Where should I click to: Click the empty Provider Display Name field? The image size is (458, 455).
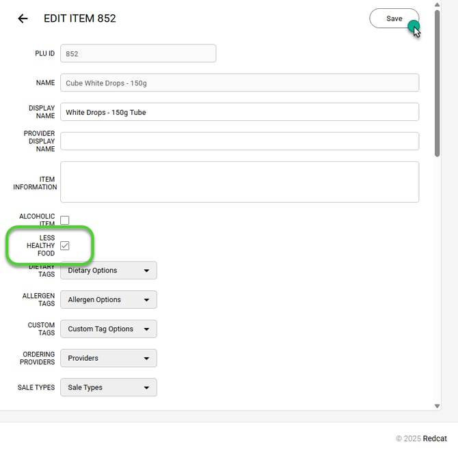(239, 141)
